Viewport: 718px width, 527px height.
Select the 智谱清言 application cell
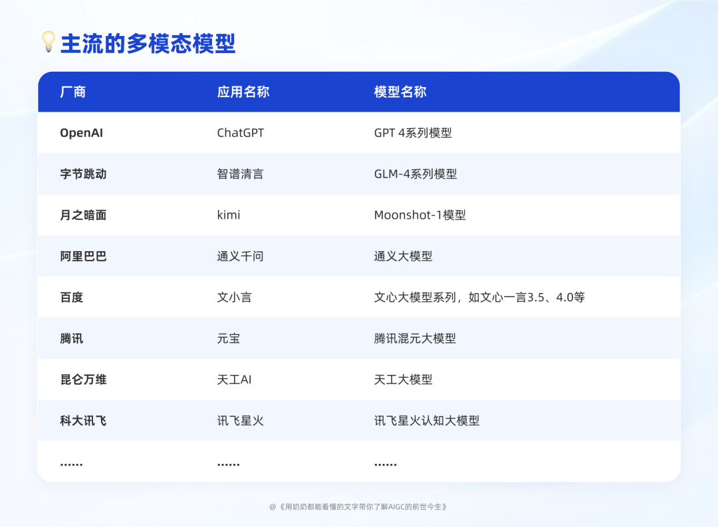click(x=241, y=174)
